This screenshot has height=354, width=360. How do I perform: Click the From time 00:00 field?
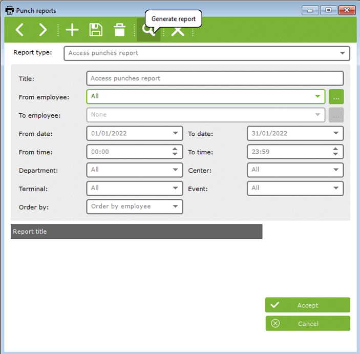pyautogui.click(x=135, y=152)
